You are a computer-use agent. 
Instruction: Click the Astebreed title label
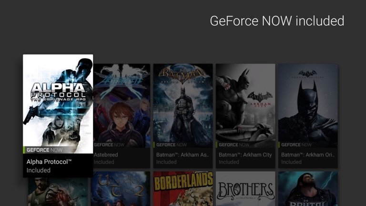pyautogui.click(x=106, y=155)
